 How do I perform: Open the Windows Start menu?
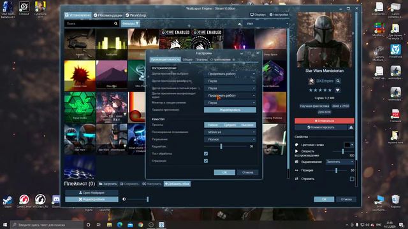(x=4, y=225)
